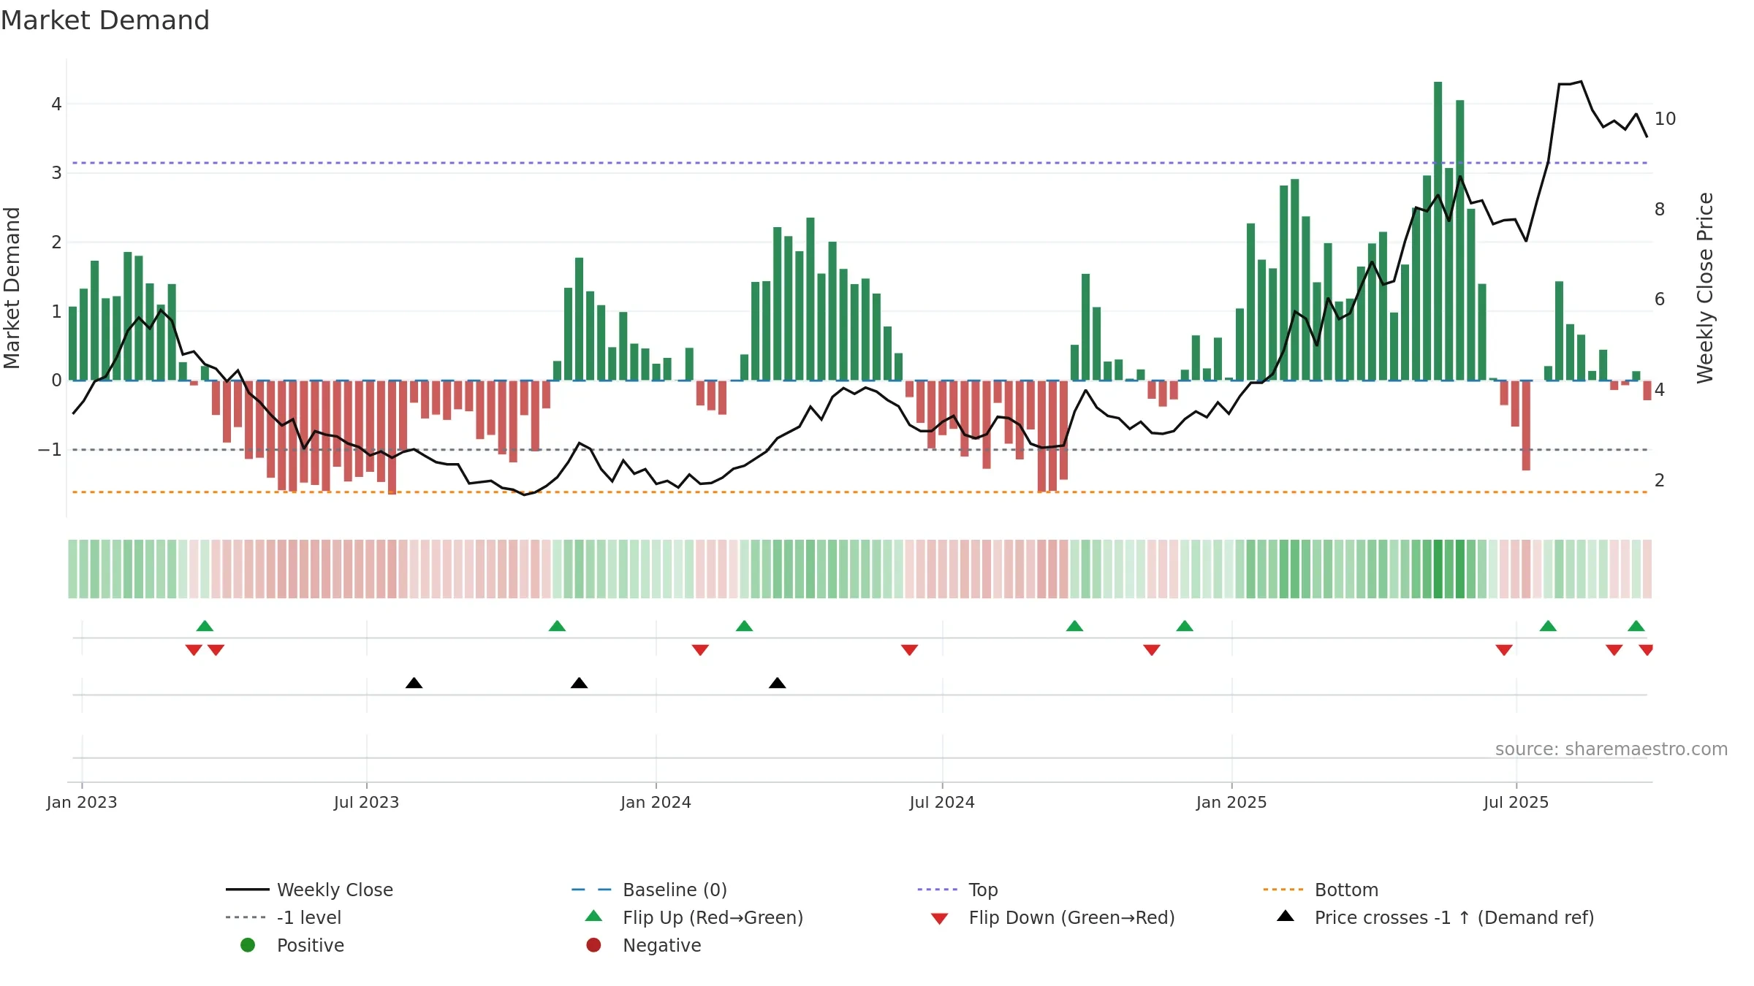Viewport: 1754px width, 986px height.
Task: Click the black Price crosses -1 legend triangle
Action: pos(1286,916)
